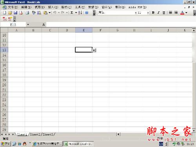Screen dimensions: 196x147
Task: Sort ascending with the A-Z icon
Action: [80, 13]
